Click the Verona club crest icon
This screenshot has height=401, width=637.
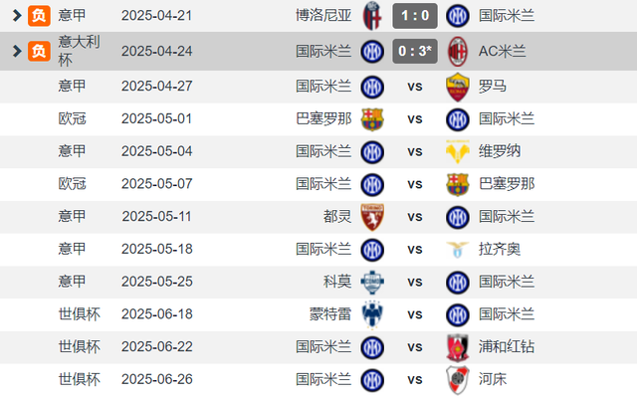(458, 151)
